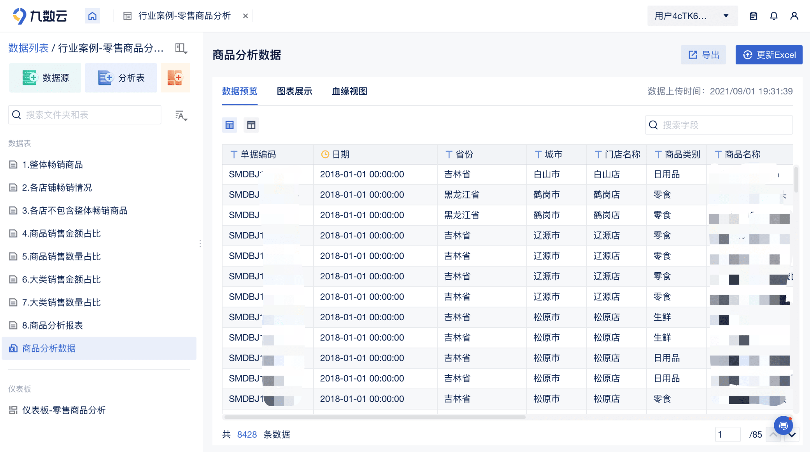810x452 pixels.
Task: Open table 6.大类销售金额占比
Action: pos(61,279)
